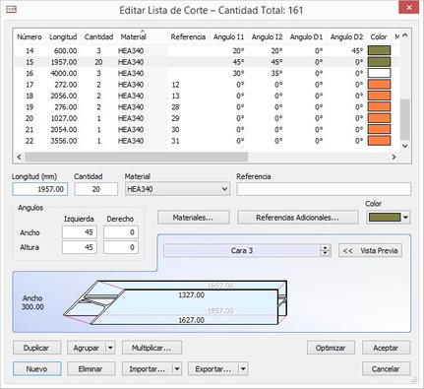Open the Importar dropdown arrow
This screenshot has height=389, width=424.
tap(177, 369)
